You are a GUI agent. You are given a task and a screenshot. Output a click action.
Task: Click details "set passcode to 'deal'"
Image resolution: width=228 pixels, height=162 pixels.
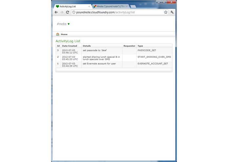(x=95, y=50)
